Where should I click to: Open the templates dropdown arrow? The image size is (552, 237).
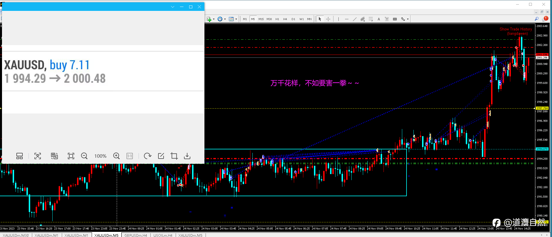click(236, 19)
